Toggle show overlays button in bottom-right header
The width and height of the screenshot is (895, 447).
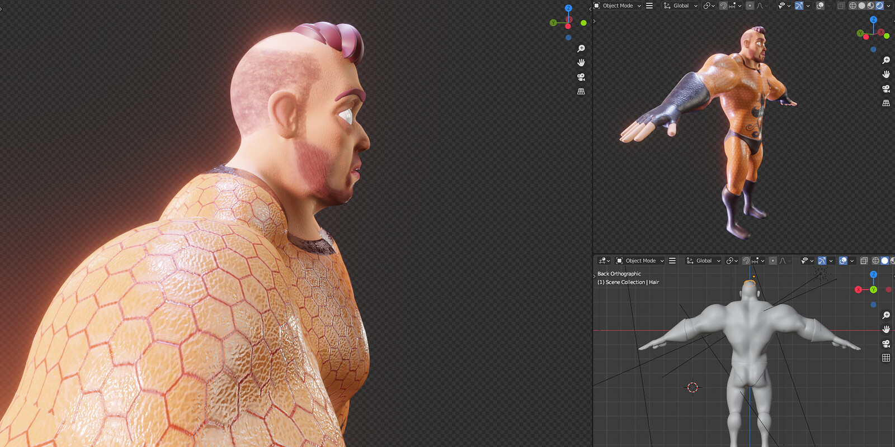tap(843, 261)
